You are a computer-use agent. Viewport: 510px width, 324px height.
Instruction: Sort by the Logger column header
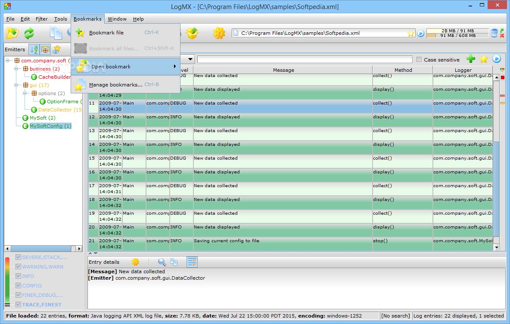coord(463,70)
